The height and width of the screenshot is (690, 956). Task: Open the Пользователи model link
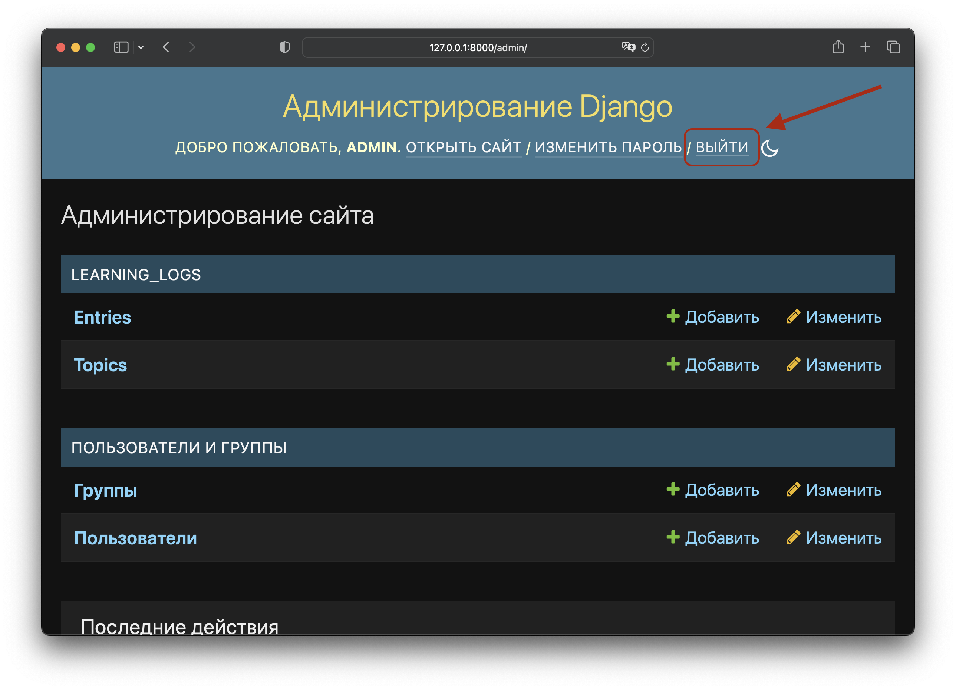tap(135, 538)
